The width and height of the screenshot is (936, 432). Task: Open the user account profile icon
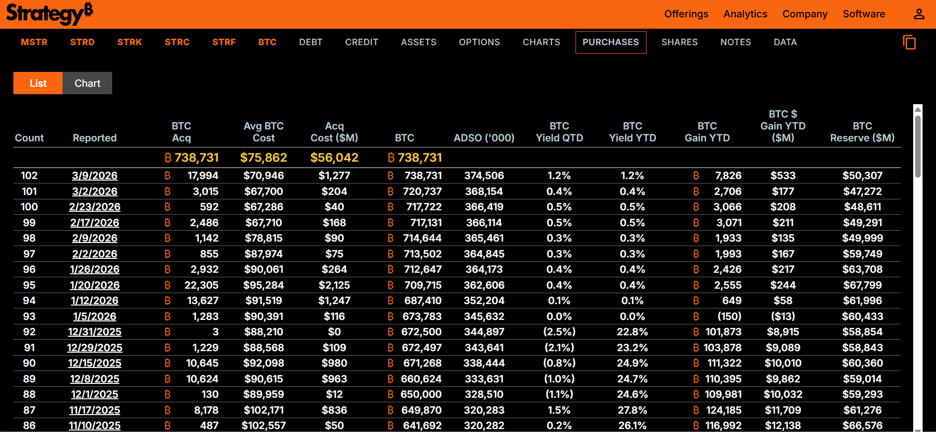pos(919,14)
